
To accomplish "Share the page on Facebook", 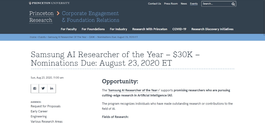I will (x=35, y=88).
